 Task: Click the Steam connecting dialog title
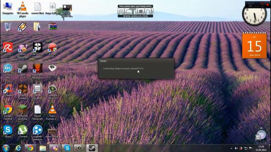click(x=103, y=61)
